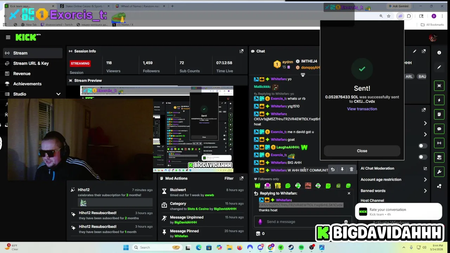Click LaughsAHHH username in chat
The image size is (450, 253).
(288, 147)
